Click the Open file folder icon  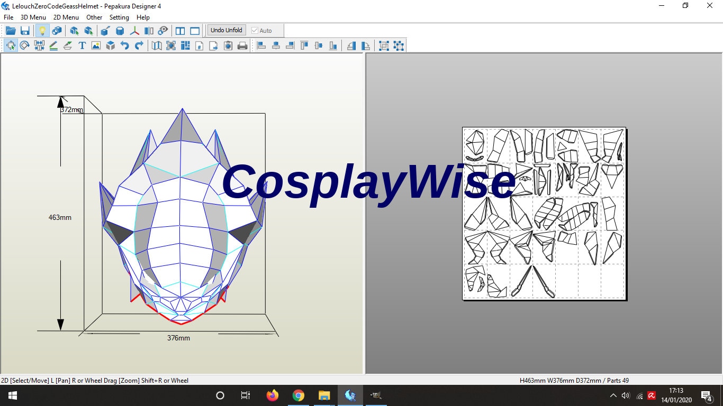coord(11,30)
